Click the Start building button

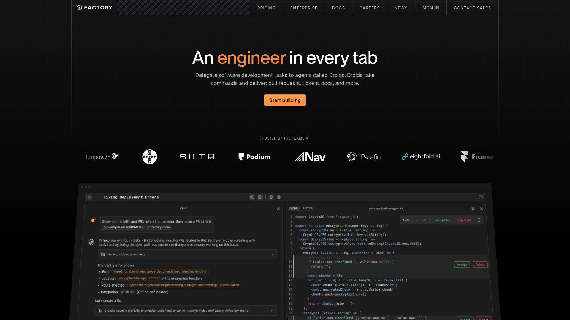point(285,100)
